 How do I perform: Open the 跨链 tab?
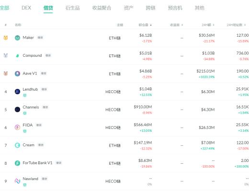pyautogui.click(x=150, y=8)
